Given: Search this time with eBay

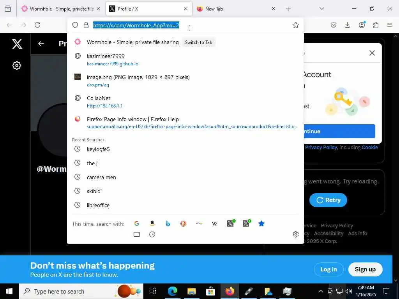Looking at the screenshot, I should pyautogui.click(x=199, y=223).
